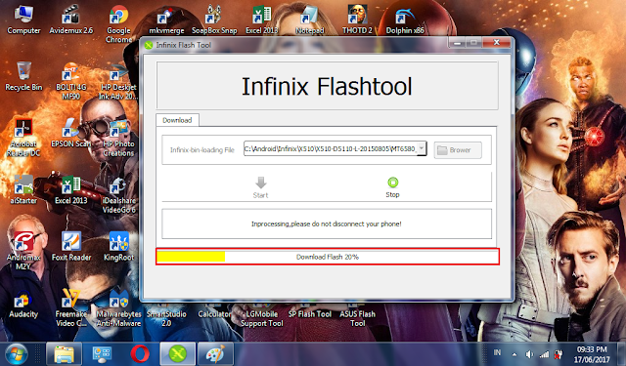Open Audacity desktop shortcut

[x=23, y=305]
